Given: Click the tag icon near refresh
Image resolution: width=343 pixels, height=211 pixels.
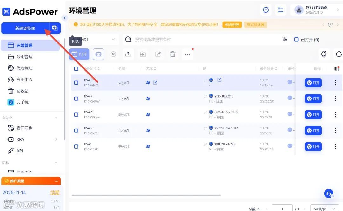Looking at the screenshot, I should pos(324,54).
